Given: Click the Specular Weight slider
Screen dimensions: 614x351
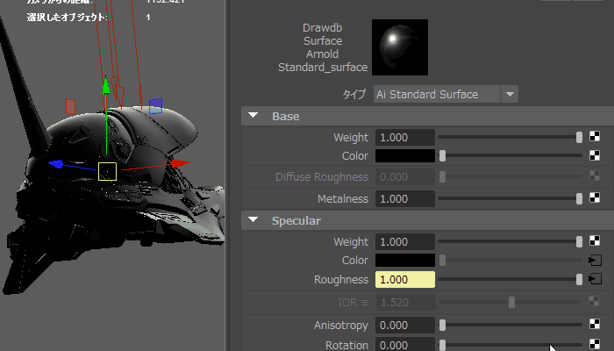Looking at the screenshot, I should pos(510,241).
